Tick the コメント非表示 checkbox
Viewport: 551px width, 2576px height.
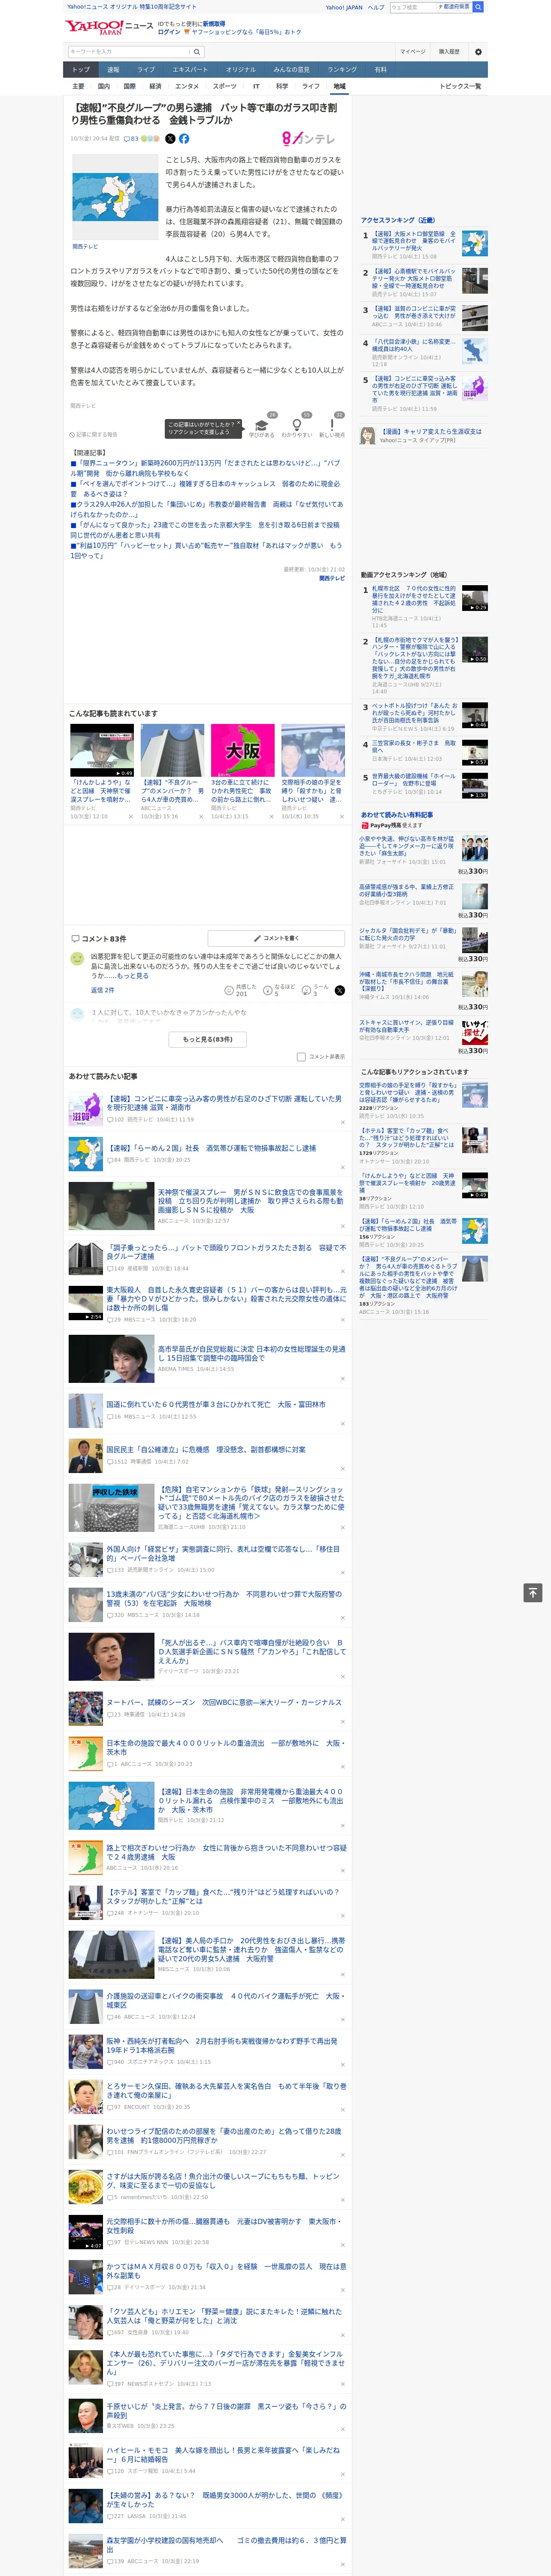[301, 1057]
